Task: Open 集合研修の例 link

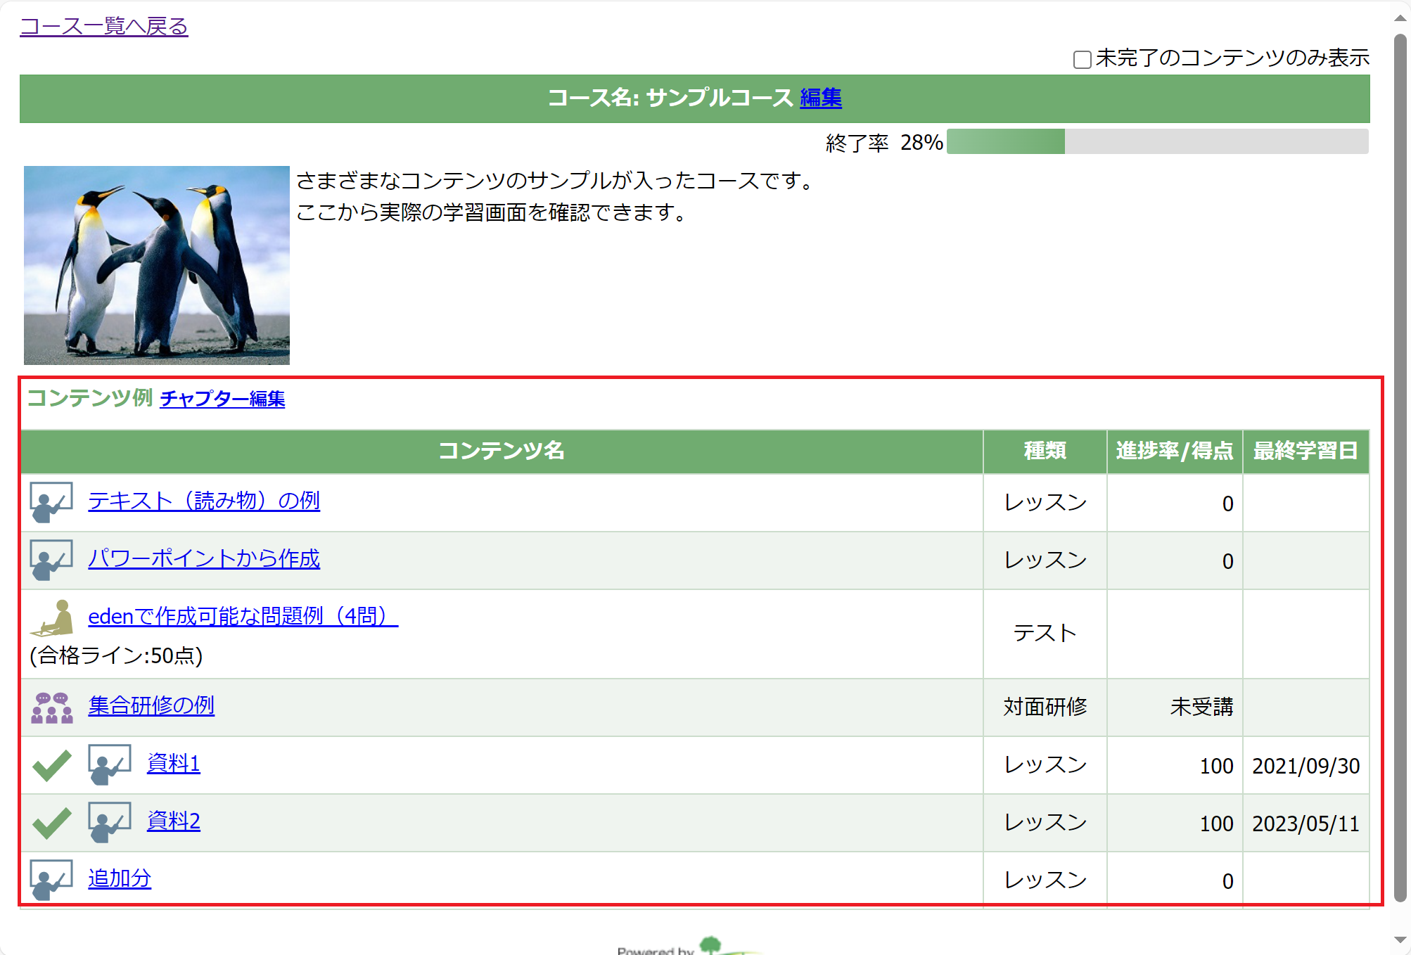Action: (151, 705)
